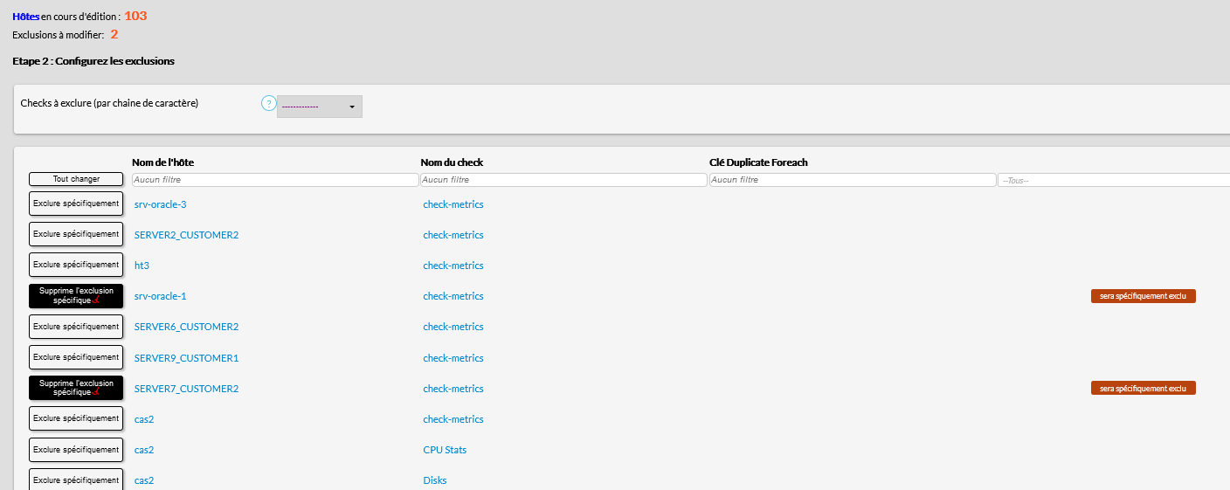This screenshot has height=490, width=1230.
Task: Click the SERVER7_CUSTOMER2 exclusion status badge
Action: point(1143,388)
